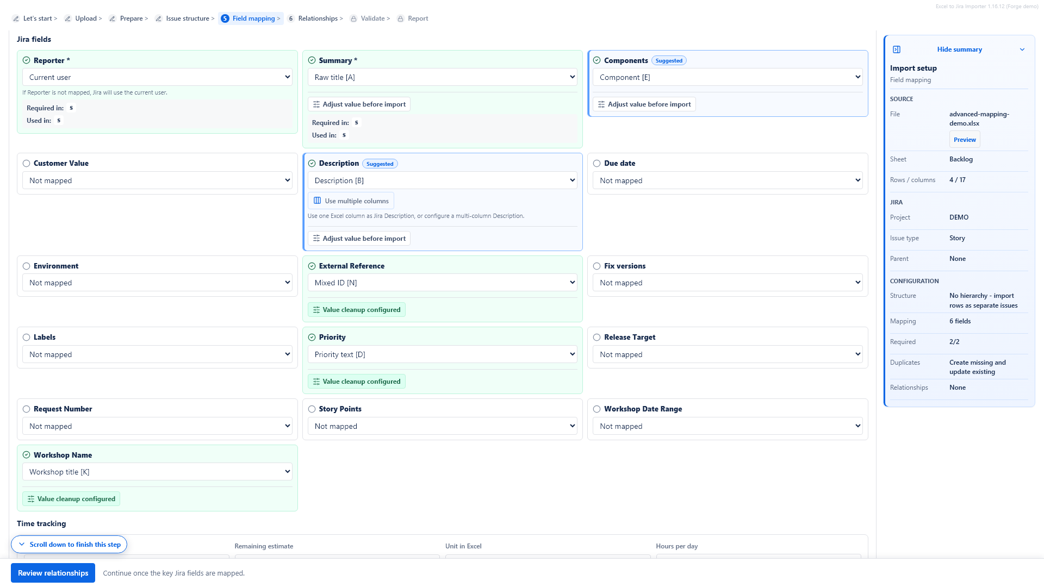
Task: Toggle the Request Number field circle
Action: (x=26, y=409)
